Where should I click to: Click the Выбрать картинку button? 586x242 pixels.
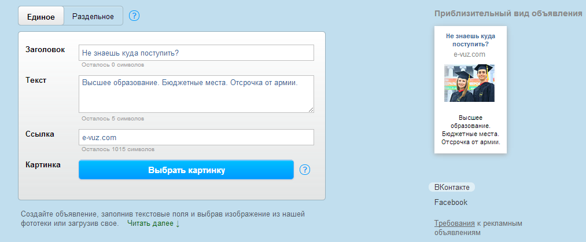pos(186,170)
